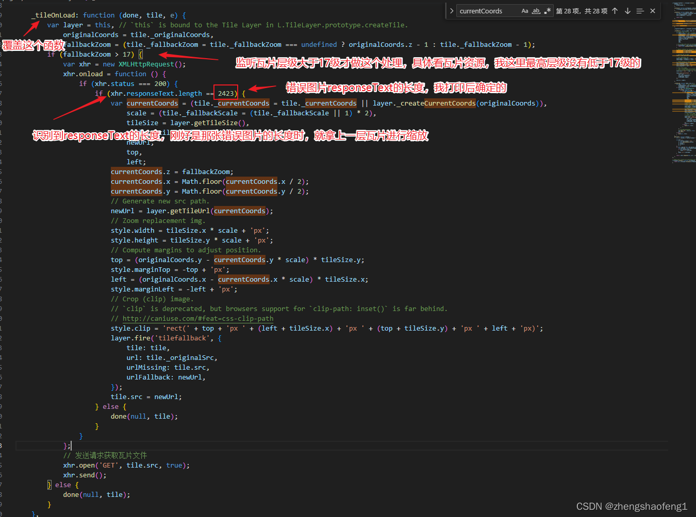Toggle Use Regular Expression (.*) option
Viewport: 696px width, 517px height.
[x=547, y=11]
